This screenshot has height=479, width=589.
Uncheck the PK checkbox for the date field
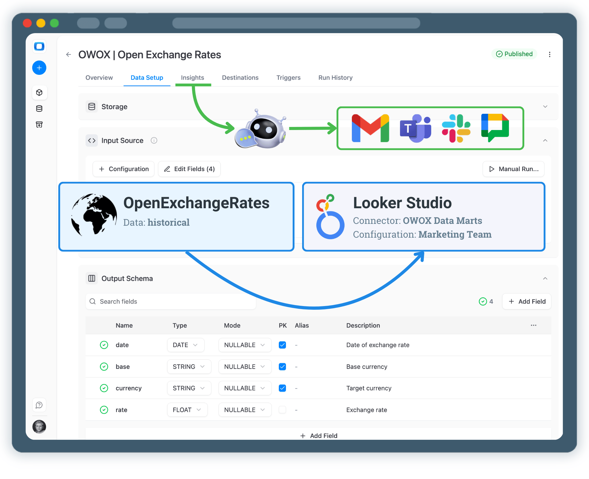pos(282,345)
